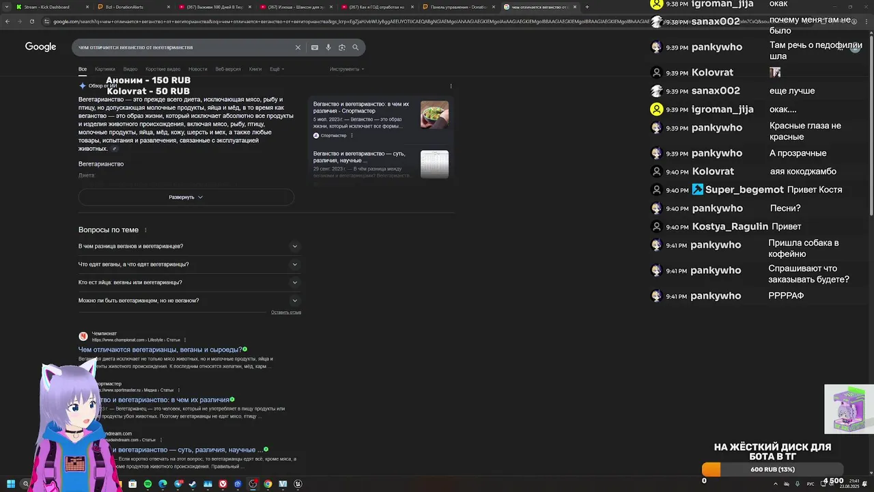Open the 'Инструменты' tools dropdown
Image resolution: width=874 pixels, height=492 pixels.
pos(347,69)
